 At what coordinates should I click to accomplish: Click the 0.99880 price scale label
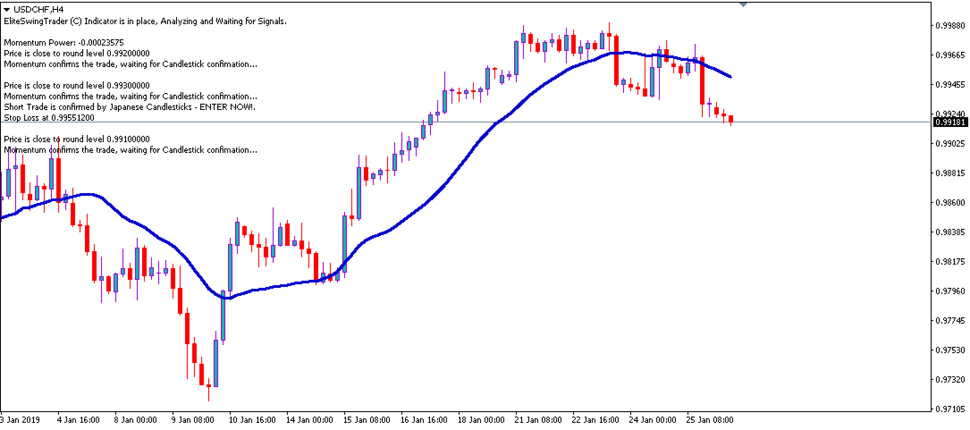click(950, 26)
